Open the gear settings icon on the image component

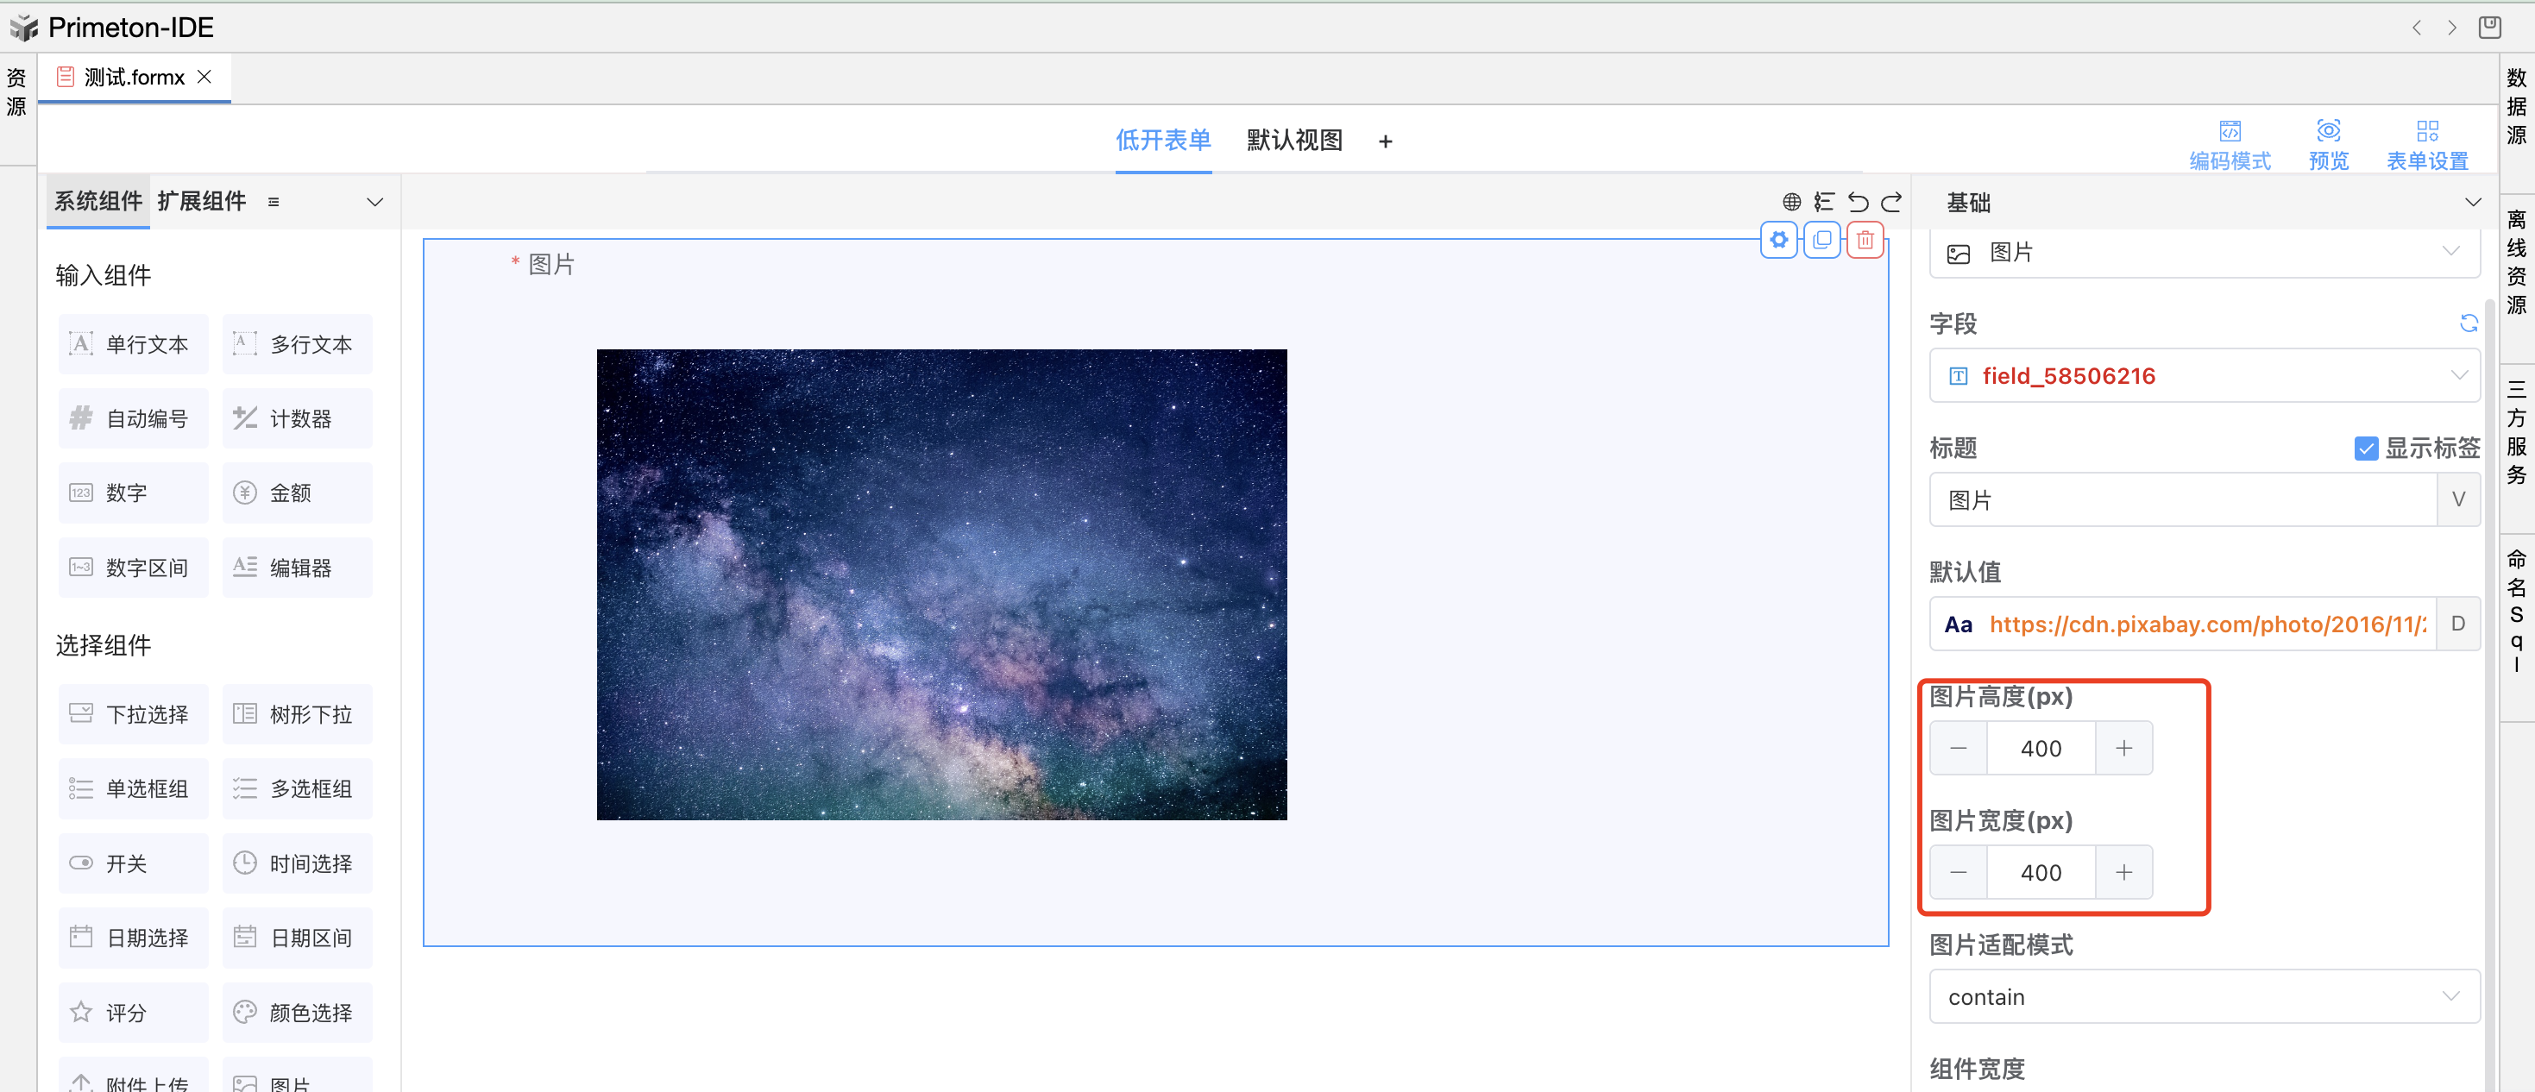[1778, 239]
